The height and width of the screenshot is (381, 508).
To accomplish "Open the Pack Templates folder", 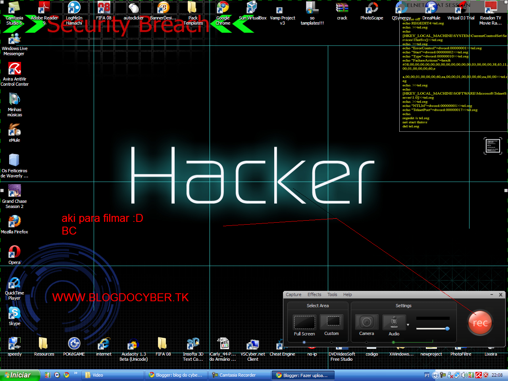I will [x=193, y=13].
